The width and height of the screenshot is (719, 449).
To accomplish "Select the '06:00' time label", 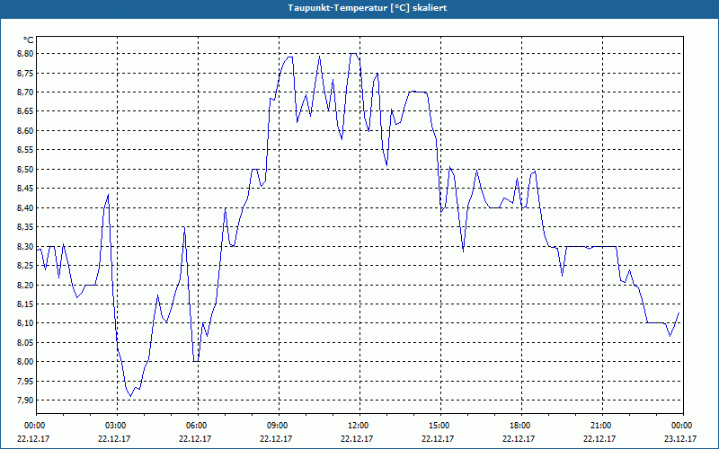I will [198, 426].
